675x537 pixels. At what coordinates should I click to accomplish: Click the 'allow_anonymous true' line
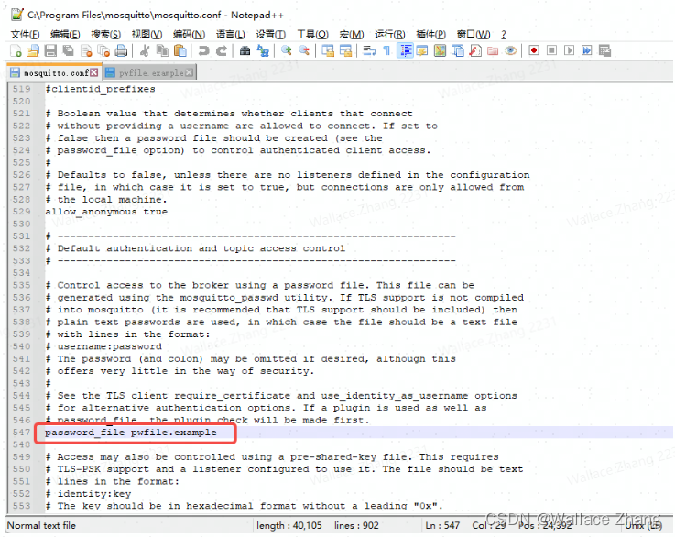(106, 212)
